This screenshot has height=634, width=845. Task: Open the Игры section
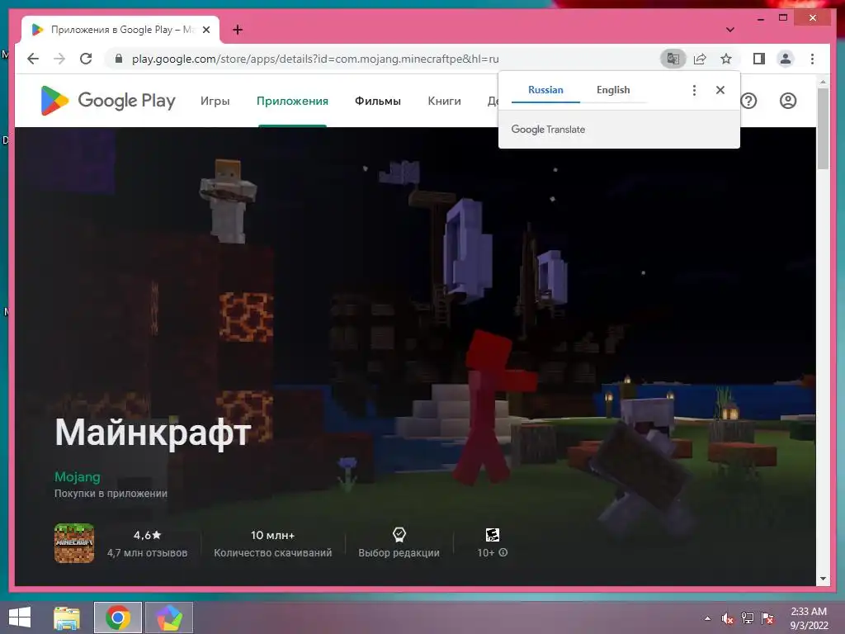point(215,101)
